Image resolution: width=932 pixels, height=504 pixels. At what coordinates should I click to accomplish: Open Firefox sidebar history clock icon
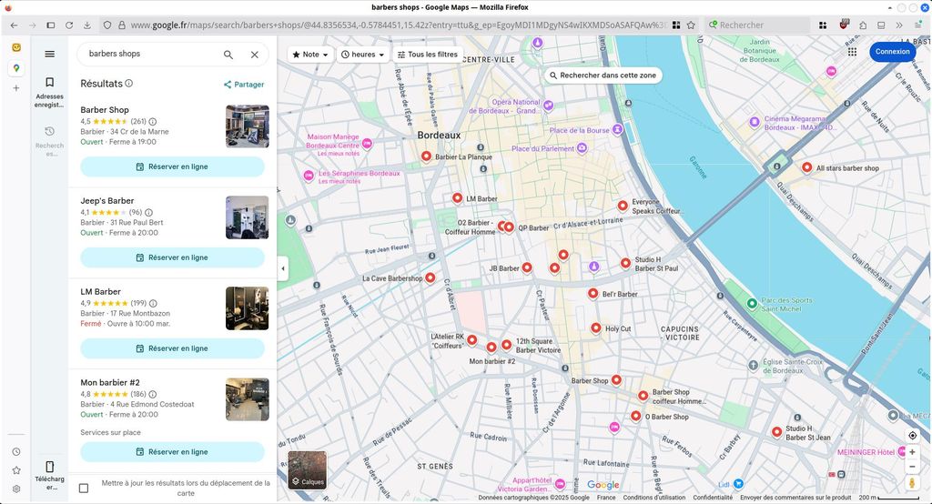pos(16,452)
